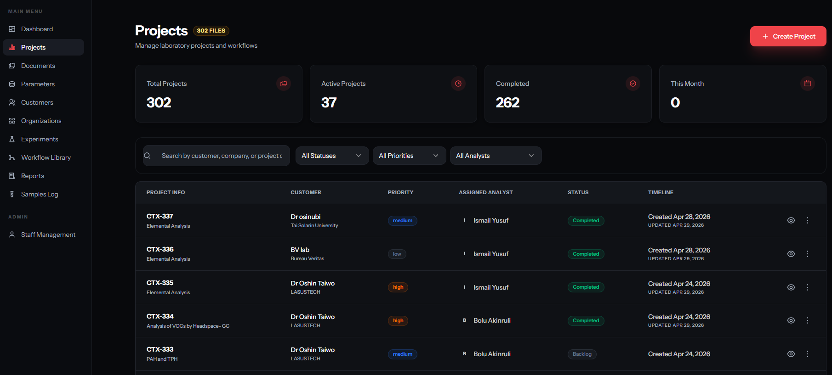This screenshot has width=832, height=375.
Task: Show CTX-334 via its eye icon
Action: (x=791, y=320)
